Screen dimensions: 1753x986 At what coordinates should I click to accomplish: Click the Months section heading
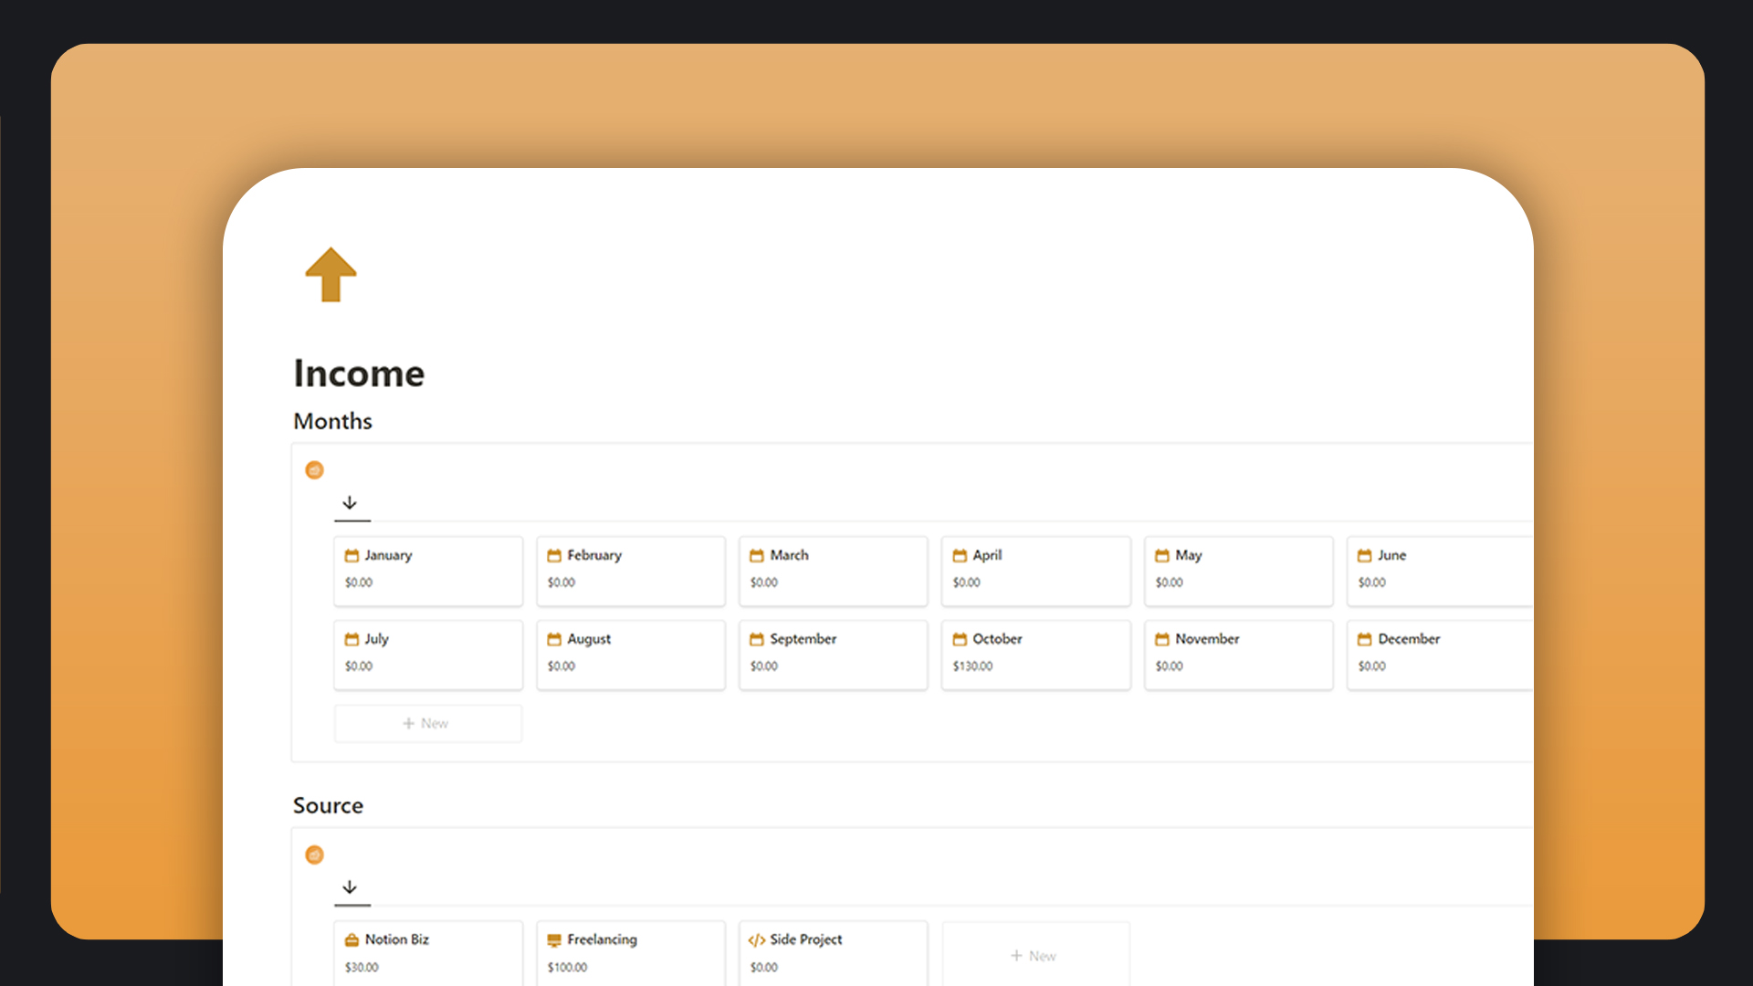(332, 421)
